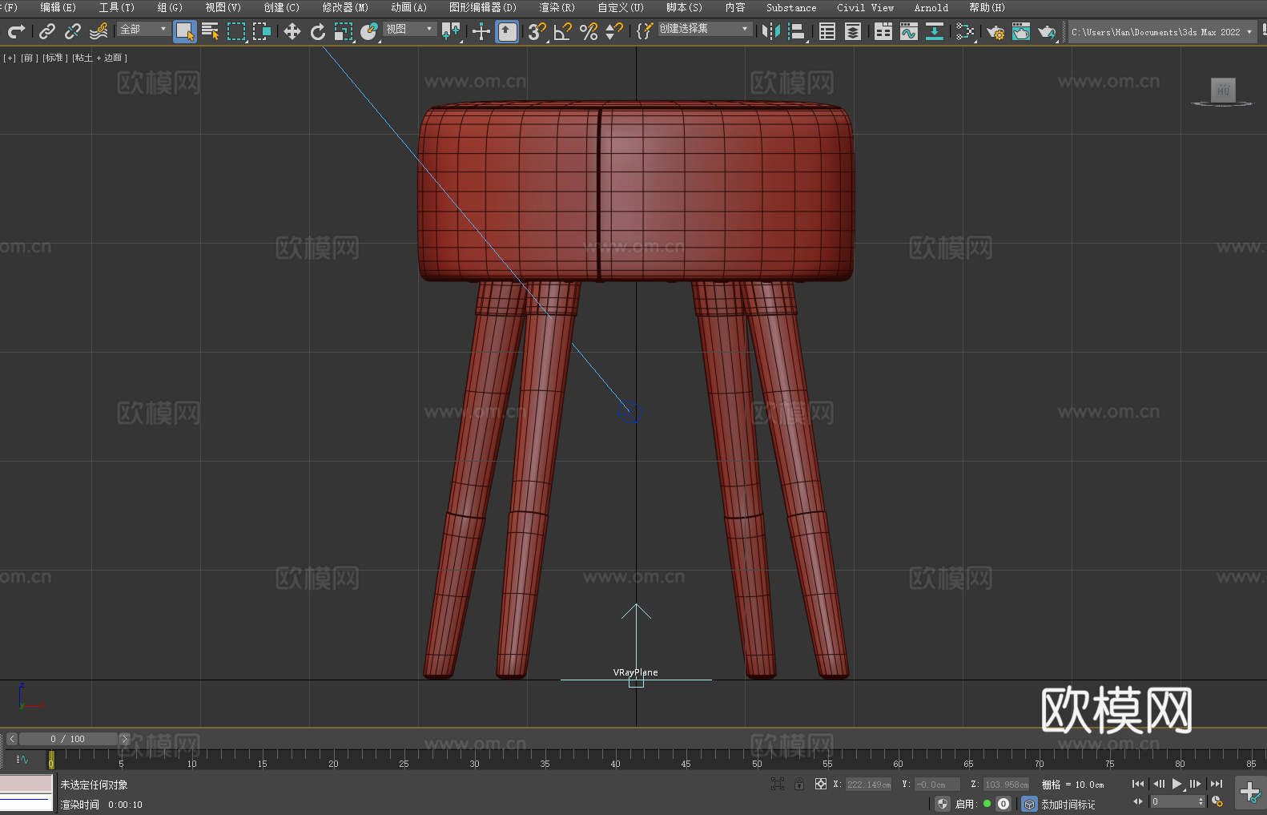
Task: Click the 0 / 100 time slider handle
Action: (x=68, y=739)
